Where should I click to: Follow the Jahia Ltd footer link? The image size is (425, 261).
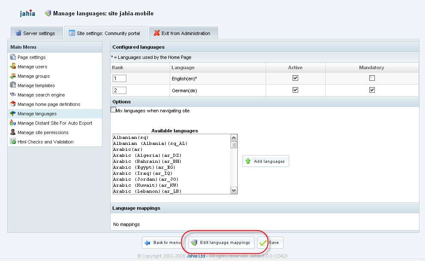(196, 256)
